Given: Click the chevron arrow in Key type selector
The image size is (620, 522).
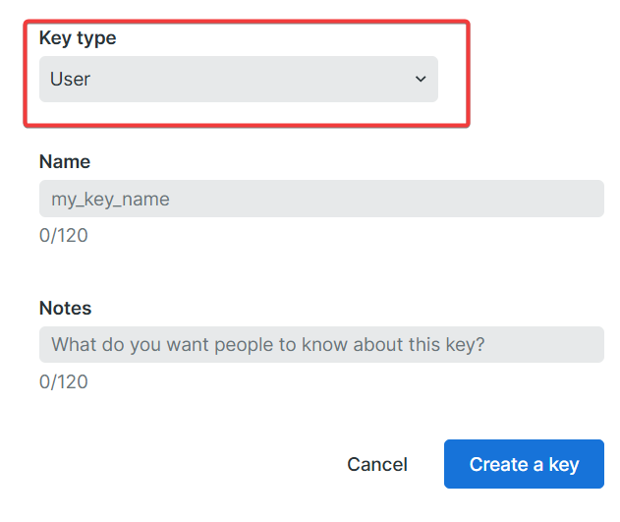Looking at the screenshot, I should (x=421, y=80).
